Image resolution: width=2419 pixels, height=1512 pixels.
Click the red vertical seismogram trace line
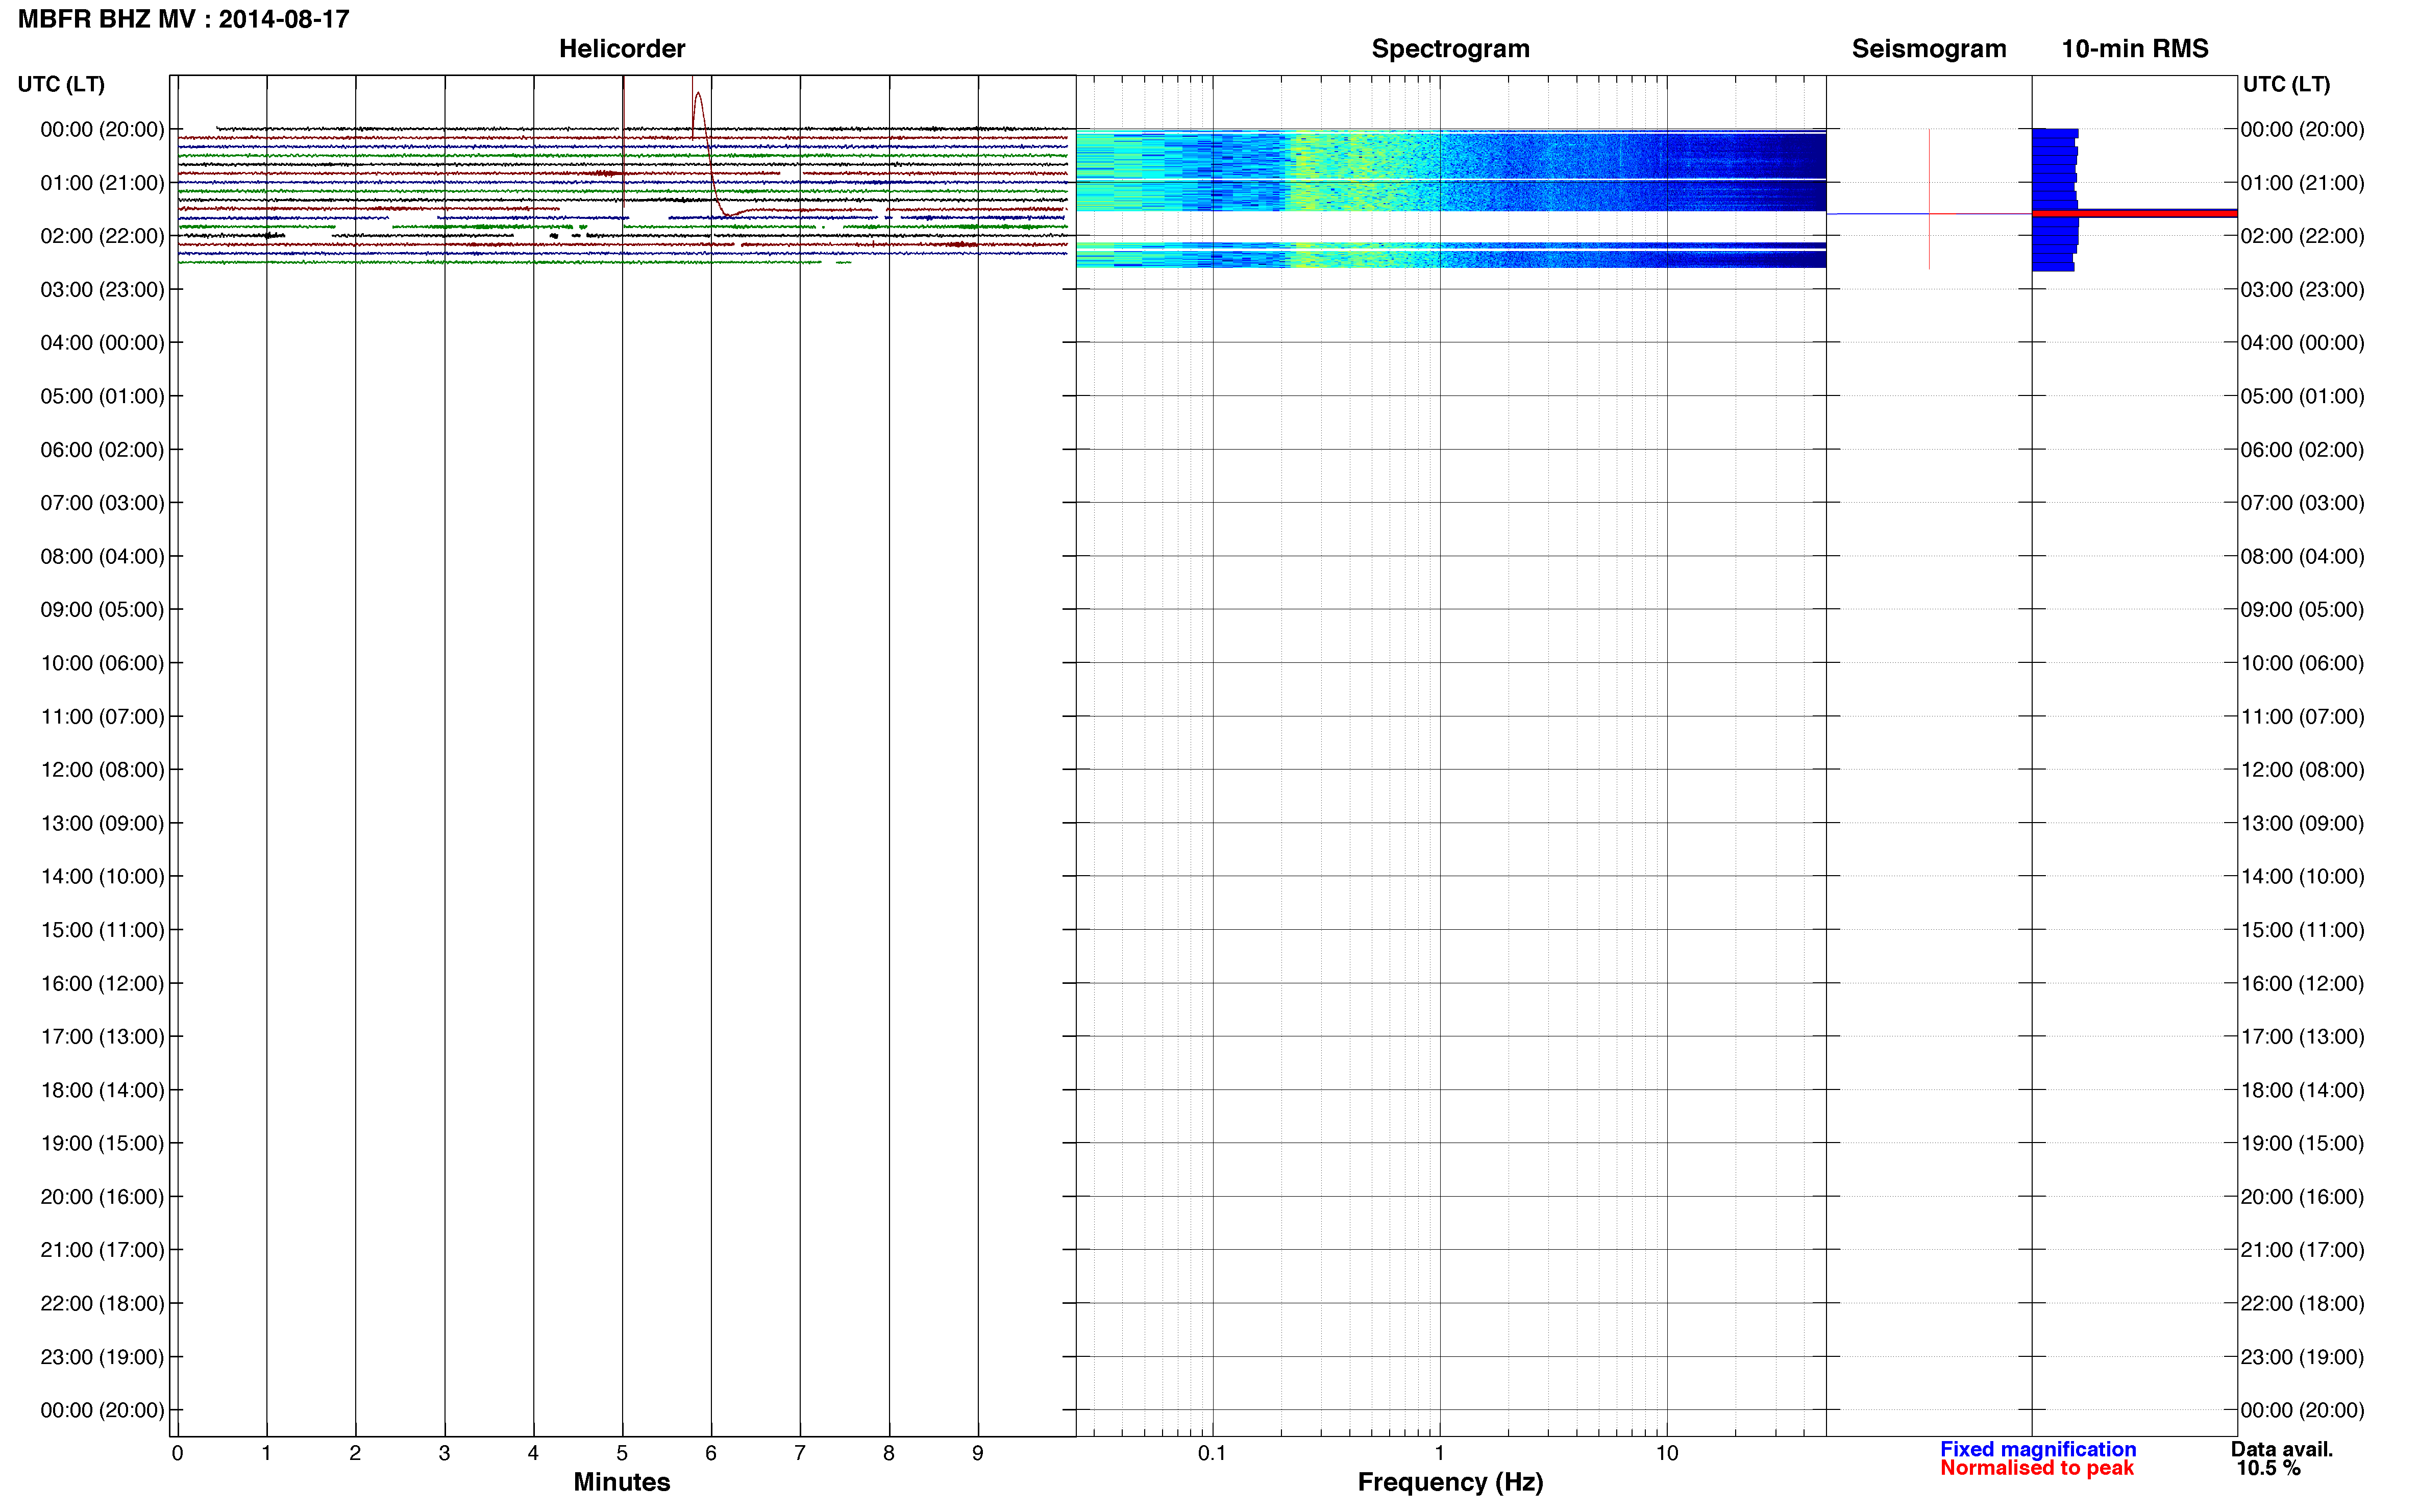click(x=1929, y=199)
